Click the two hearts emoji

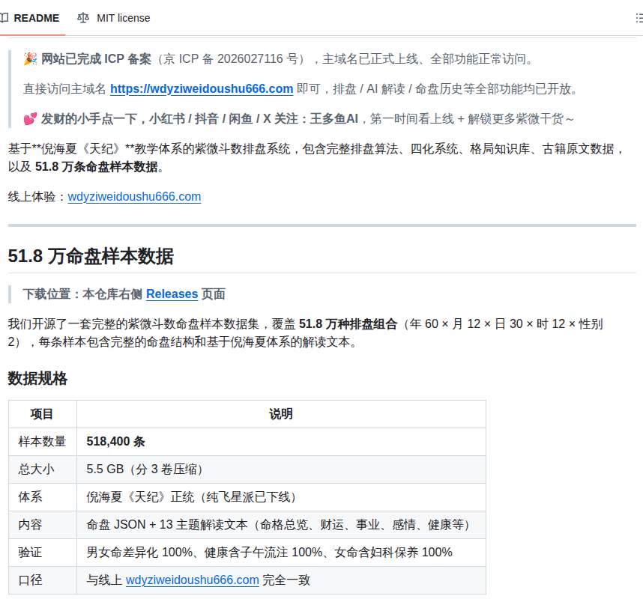point(30,119)
